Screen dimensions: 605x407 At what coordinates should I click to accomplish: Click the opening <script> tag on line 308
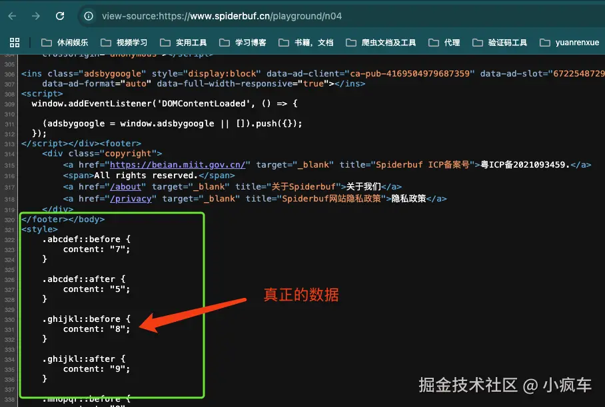[43, 94]
